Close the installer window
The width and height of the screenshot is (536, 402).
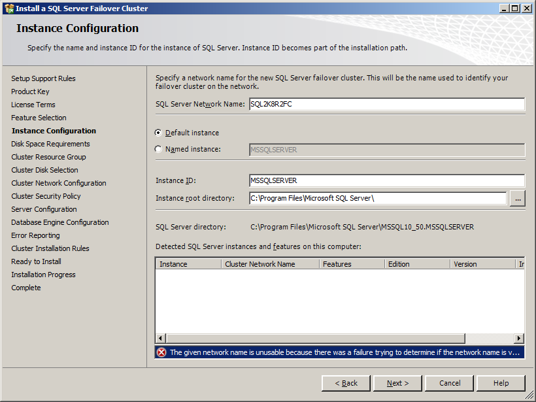(527, 8)
